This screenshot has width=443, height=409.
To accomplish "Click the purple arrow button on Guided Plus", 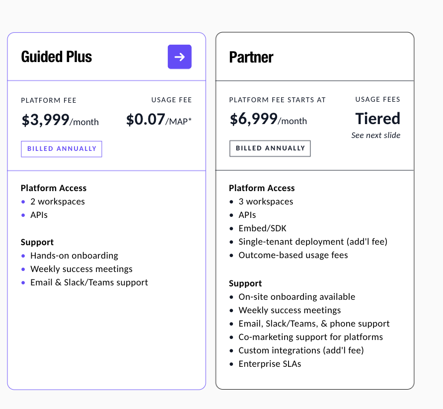I will 179,57.
